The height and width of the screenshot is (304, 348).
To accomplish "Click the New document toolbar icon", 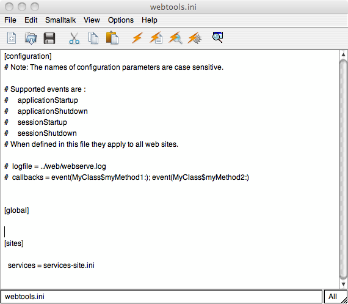I will tap(12, 38).
